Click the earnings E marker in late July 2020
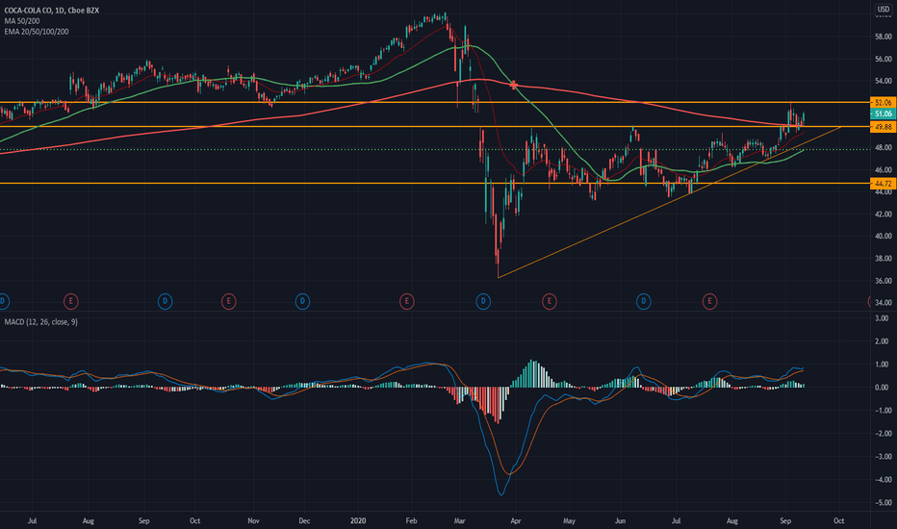The image size is (897, 529). click(709, 301)
